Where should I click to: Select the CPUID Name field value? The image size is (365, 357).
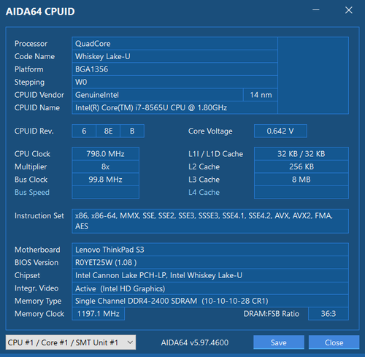tap(174, 107)
